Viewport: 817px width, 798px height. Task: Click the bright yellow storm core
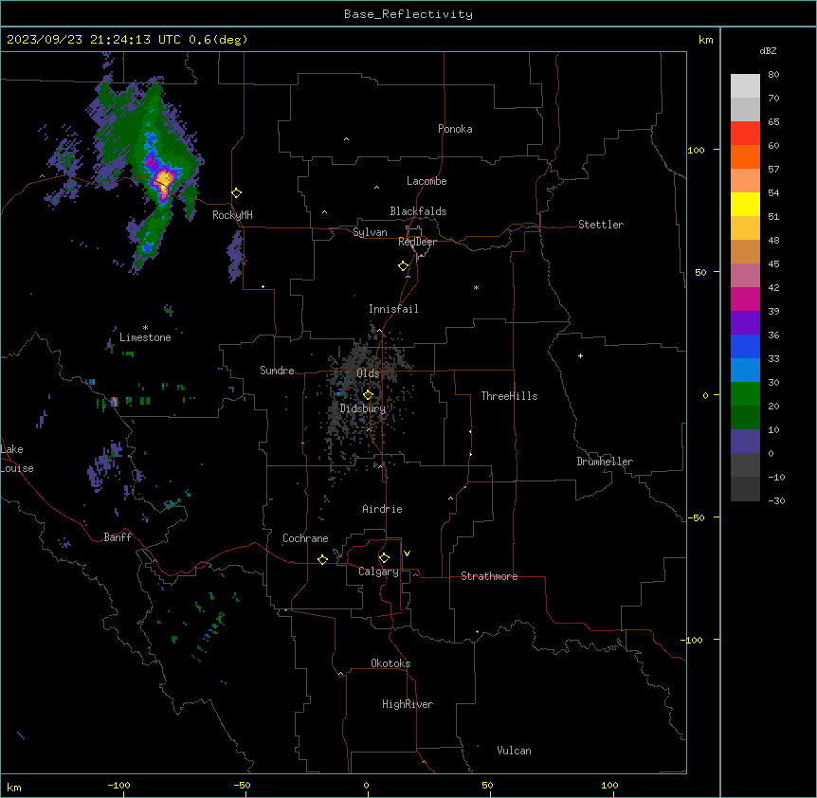coord(165,180)
